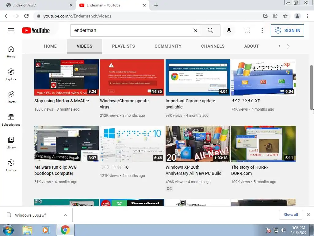Open Malware run clip: AVG bootloops title
Viewport: 314px width, 236px height.
coord(56,170)
